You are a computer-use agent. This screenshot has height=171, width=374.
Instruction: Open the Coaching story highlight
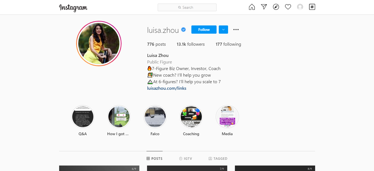(x=191, y=117)
